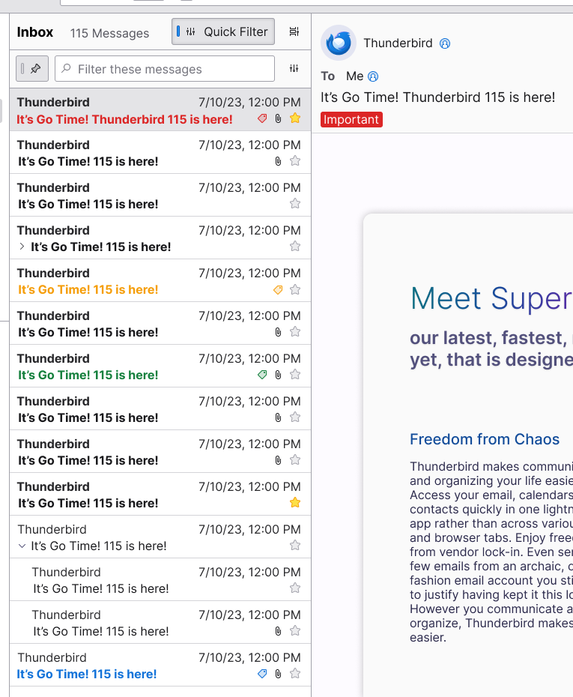Screen dimensions: 573x697
Task: Expand the collapsed message thread arrow
Action: [22, 247]
